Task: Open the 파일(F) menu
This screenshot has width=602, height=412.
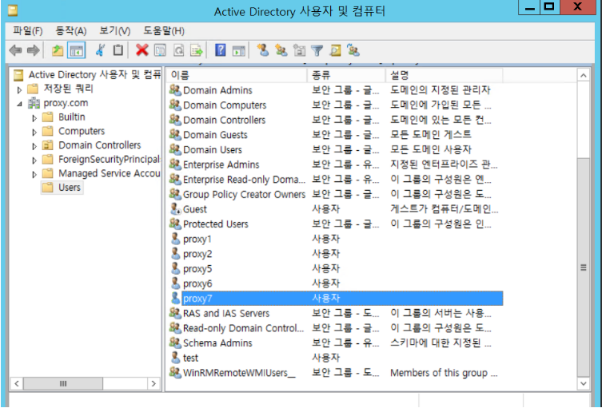Action: point(28,30)
